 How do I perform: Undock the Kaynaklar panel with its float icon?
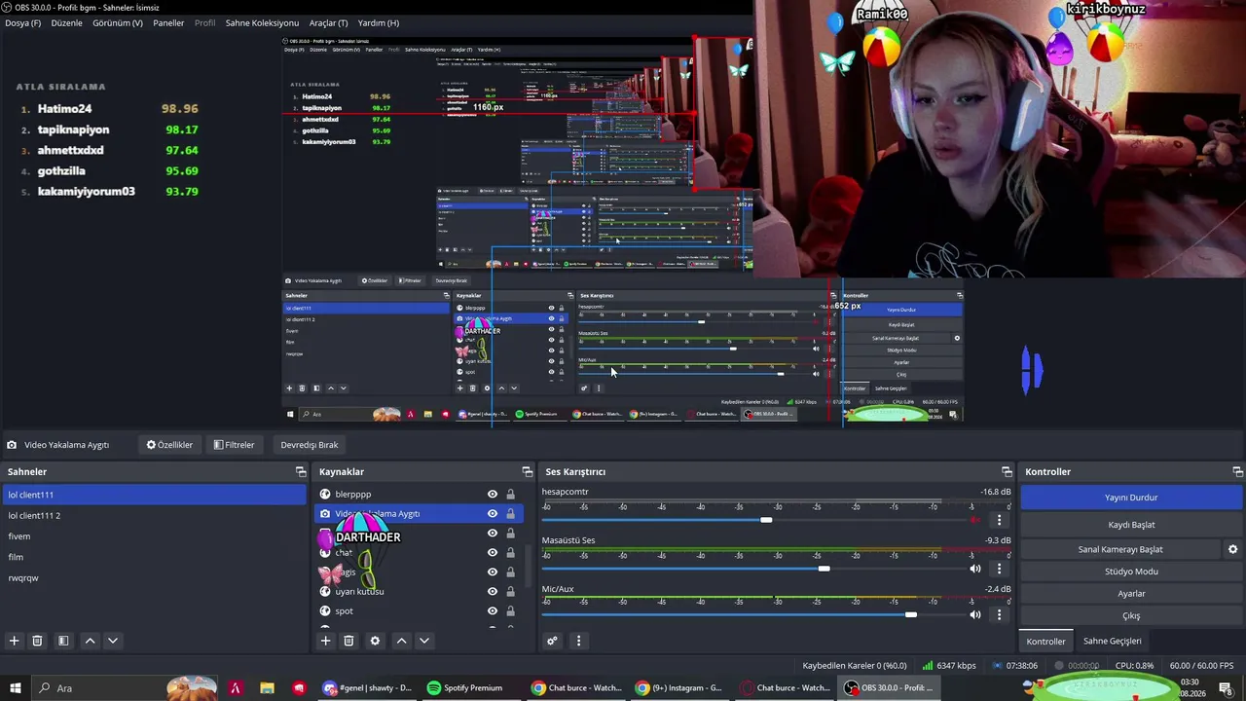pos(528,471)
